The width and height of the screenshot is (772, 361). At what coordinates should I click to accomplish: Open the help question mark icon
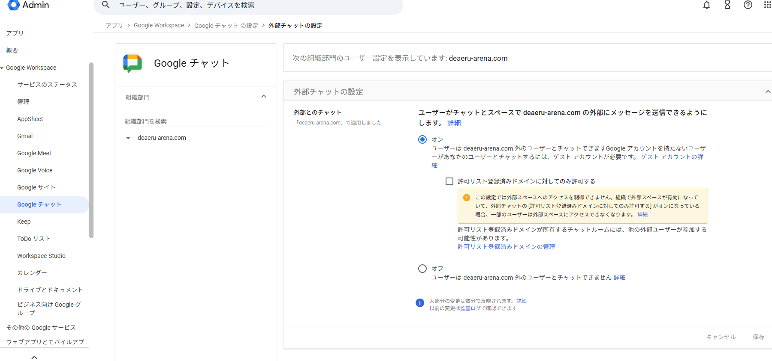click(x=748, y=5)
